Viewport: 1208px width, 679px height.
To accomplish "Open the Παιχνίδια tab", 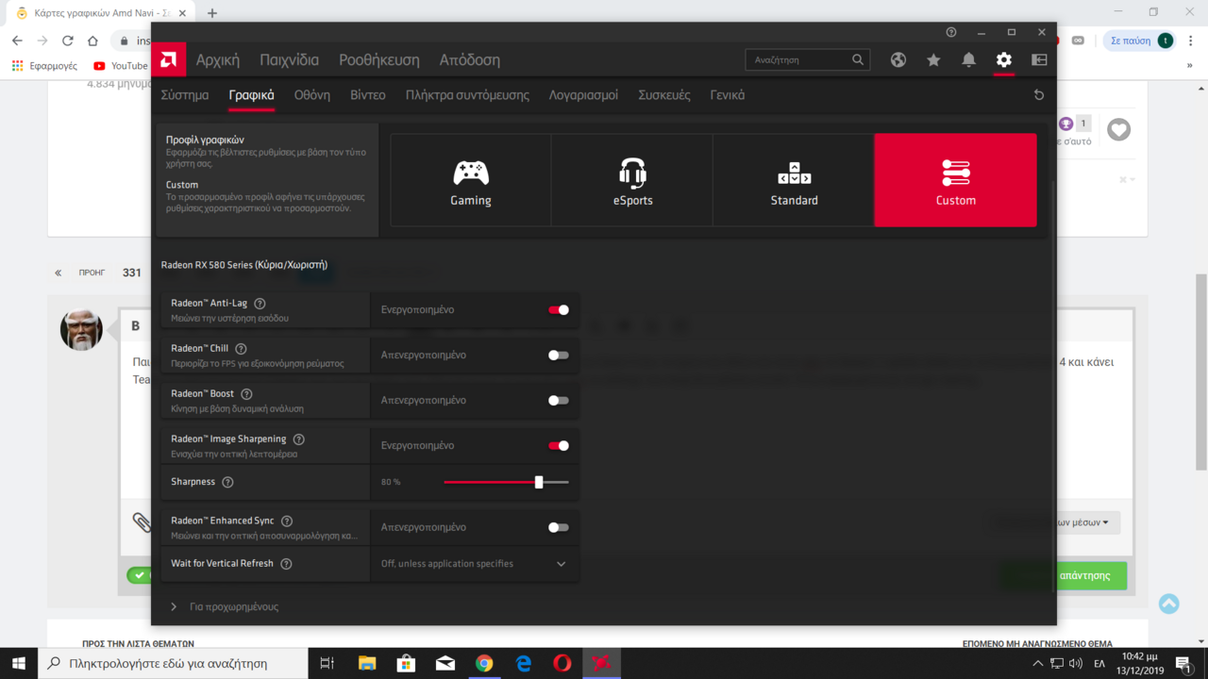I will pyautogui.click(x=290, y=59).
